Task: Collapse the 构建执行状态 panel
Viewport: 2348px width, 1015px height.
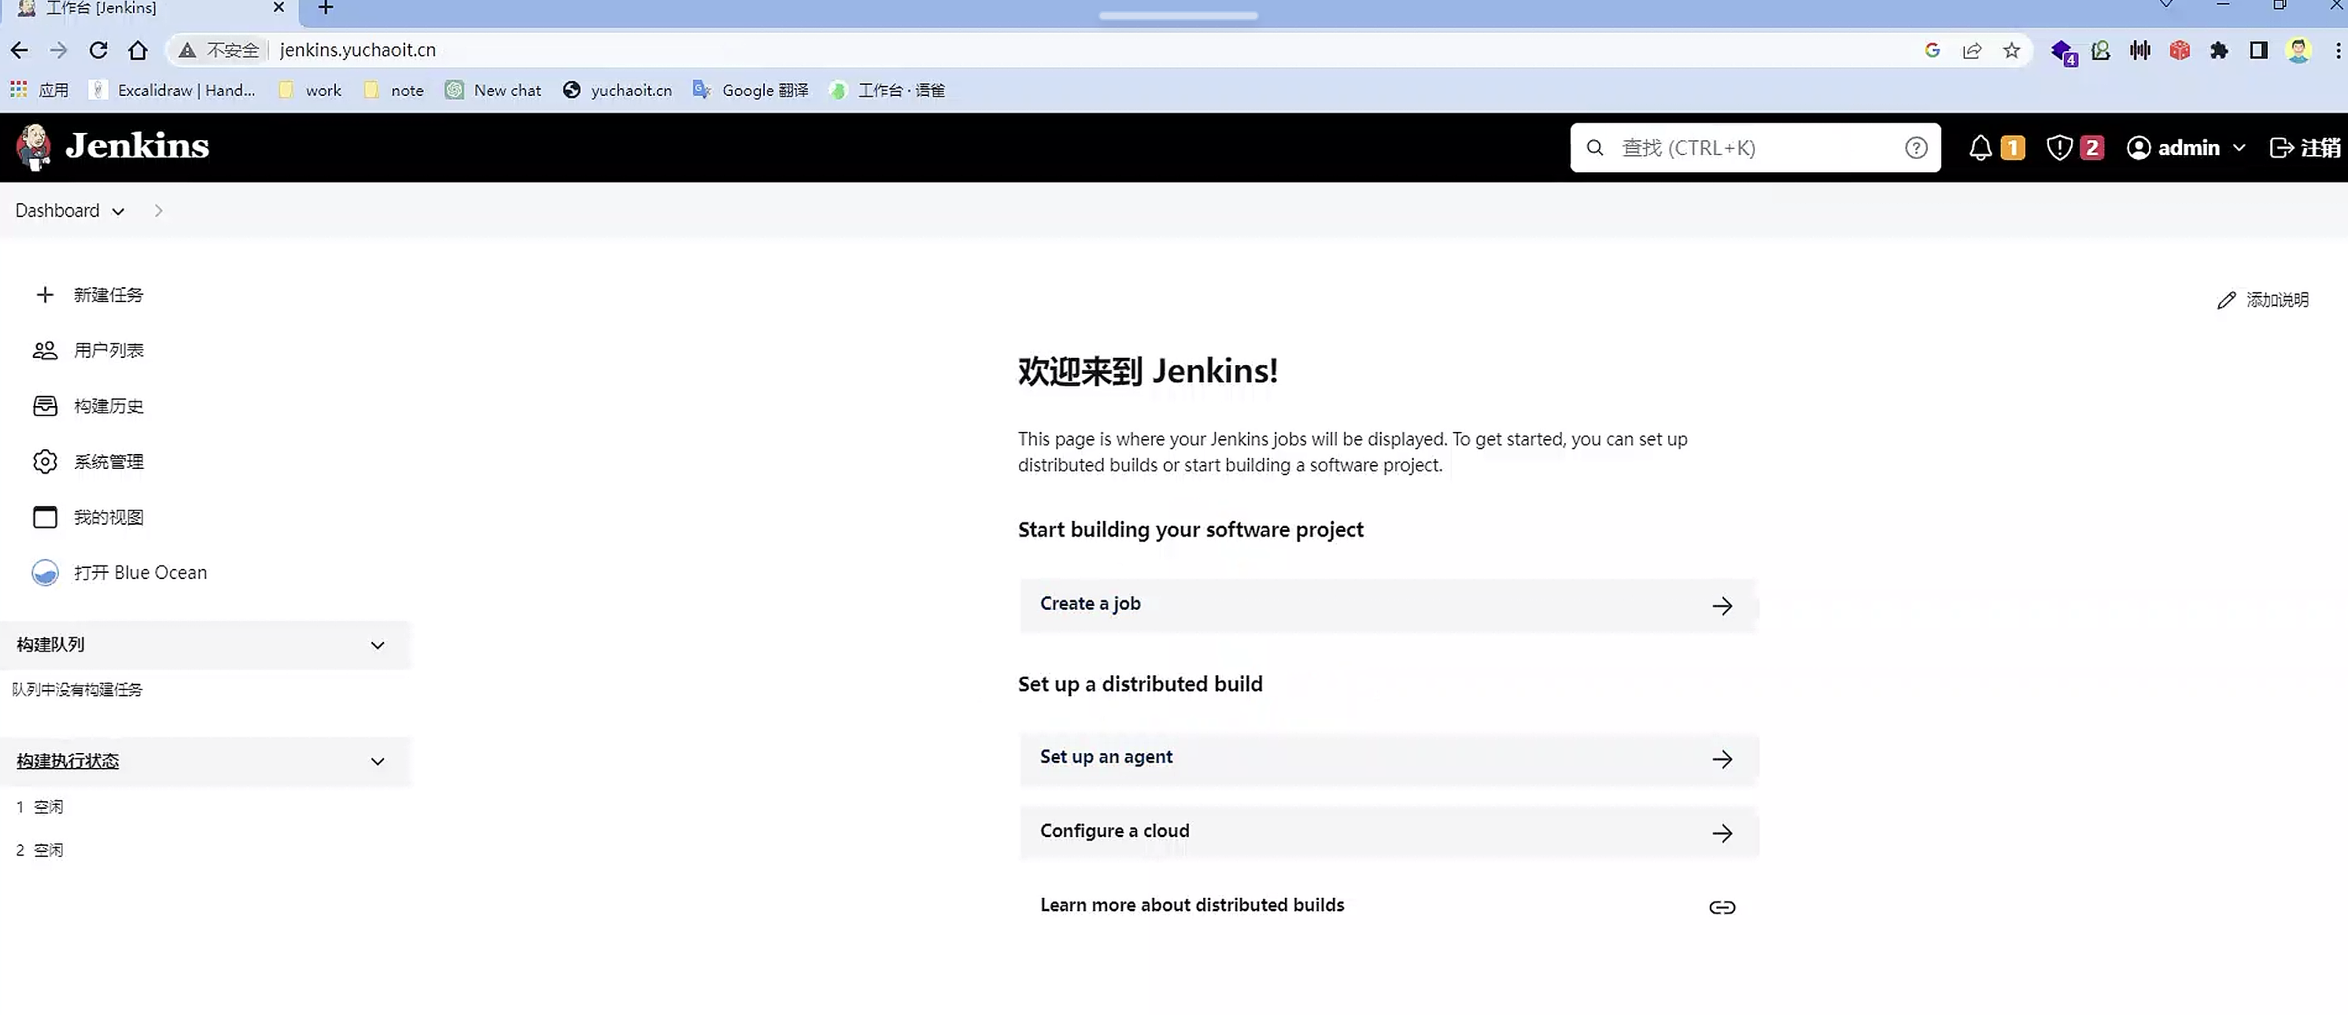Action: 378,762
